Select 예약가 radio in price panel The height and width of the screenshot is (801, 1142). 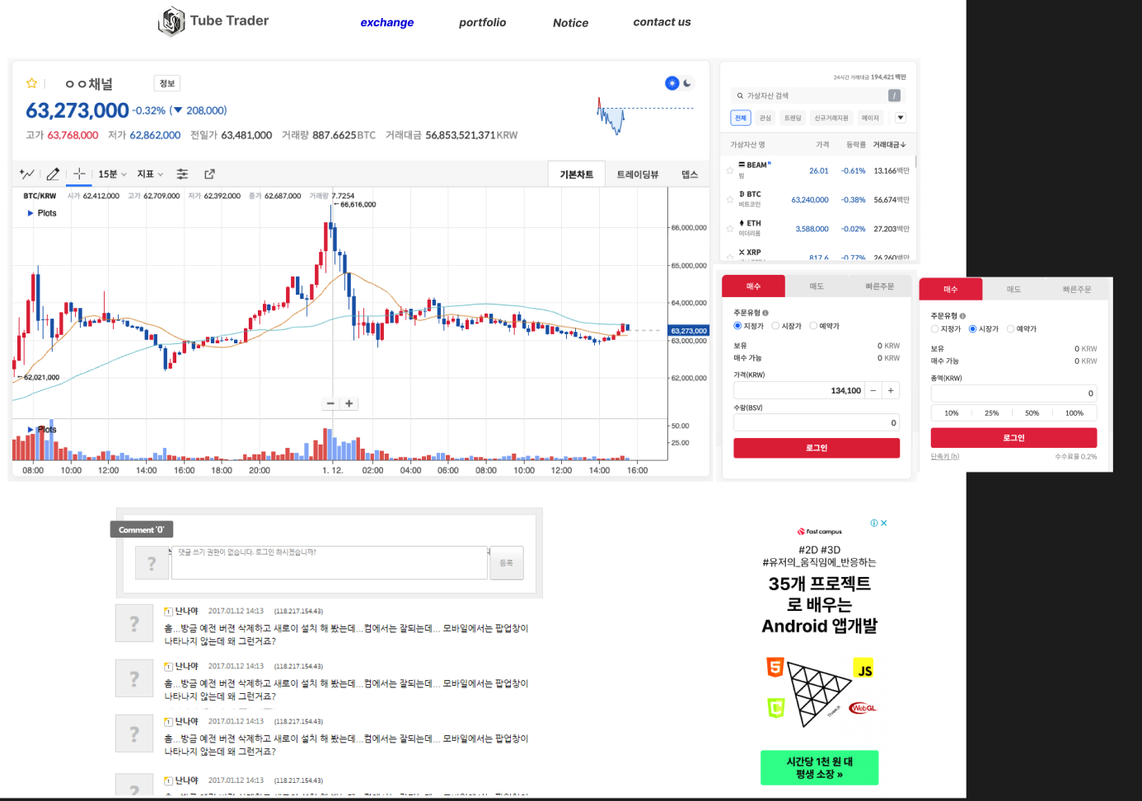(813, 326)
